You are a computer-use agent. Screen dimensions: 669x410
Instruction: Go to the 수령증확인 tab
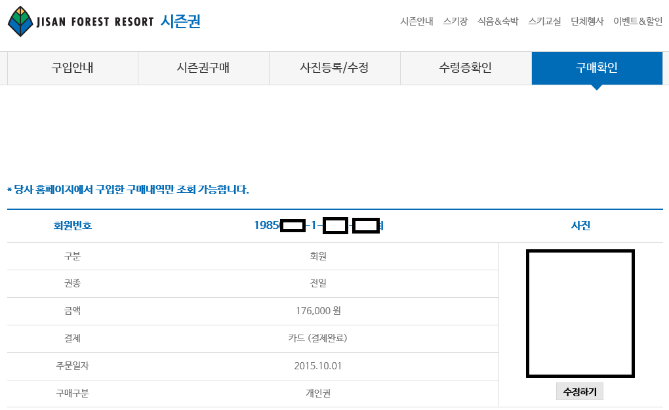pos(466,68)
